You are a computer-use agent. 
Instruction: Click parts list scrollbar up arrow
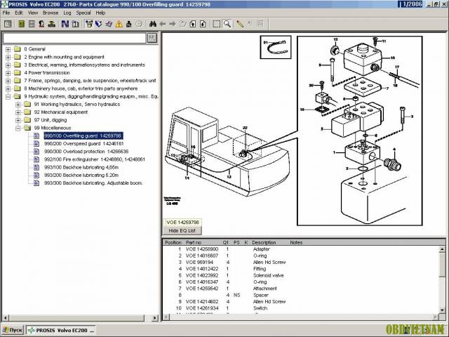tap(443, 250)
